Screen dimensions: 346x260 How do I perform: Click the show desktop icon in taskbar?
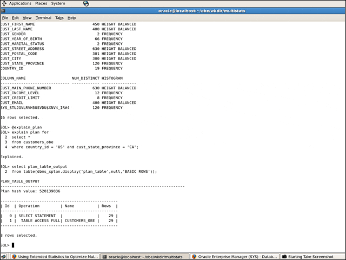point(4,257)
